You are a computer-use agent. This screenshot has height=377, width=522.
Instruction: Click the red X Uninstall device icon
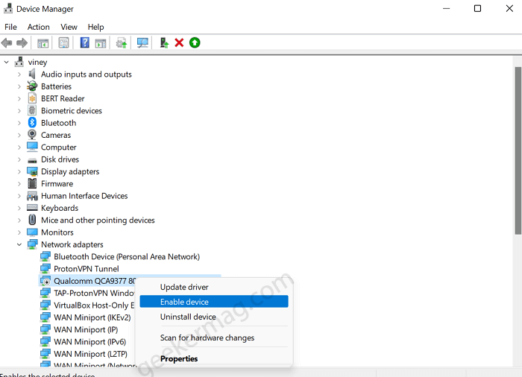coord(179,42)
